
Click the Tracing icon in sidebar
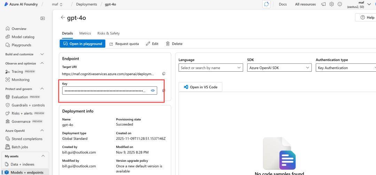point(8,71)
